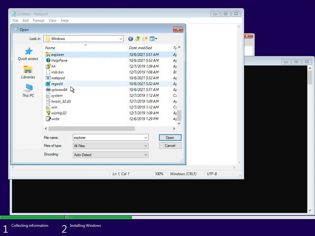The width and height of the screenshot is (315, 236).
Task: Expand the File name dropdown arrow
Action: (146, 138)
